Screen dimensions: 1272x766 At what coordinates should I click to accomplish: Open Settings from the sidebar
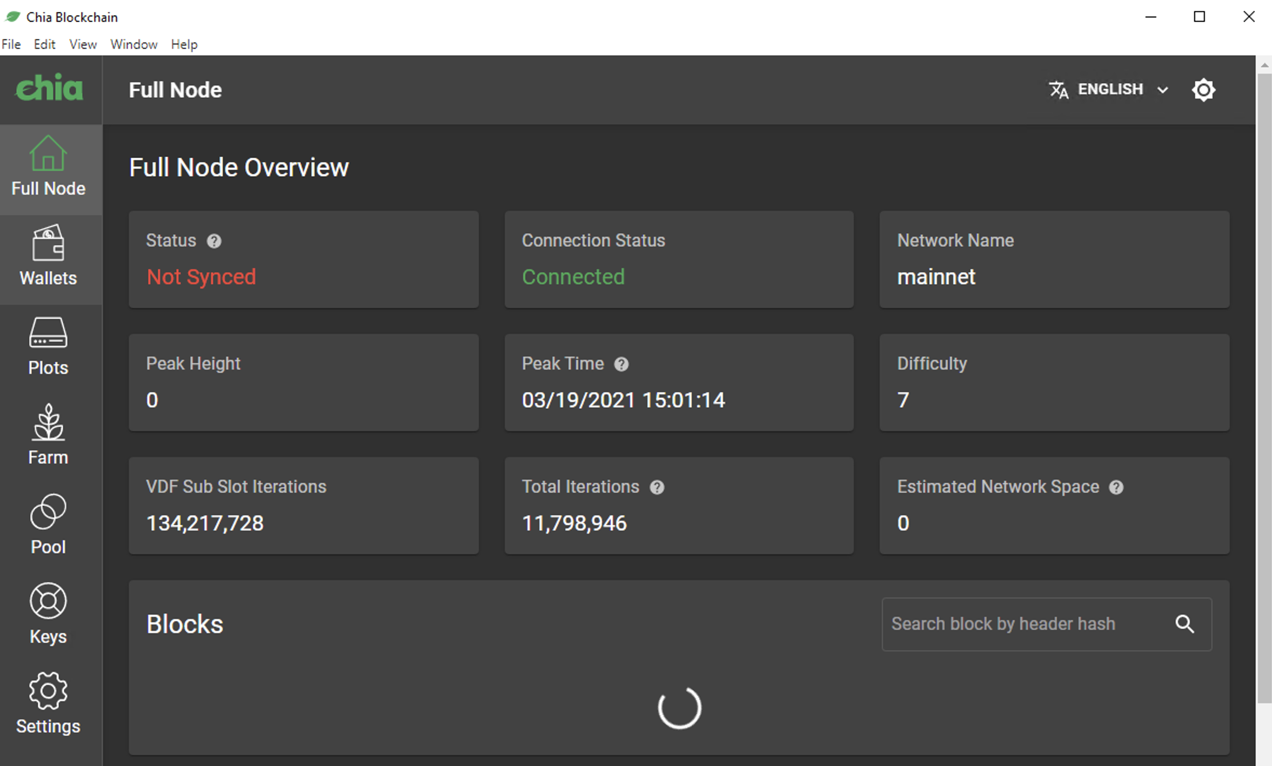coord(48,703)
